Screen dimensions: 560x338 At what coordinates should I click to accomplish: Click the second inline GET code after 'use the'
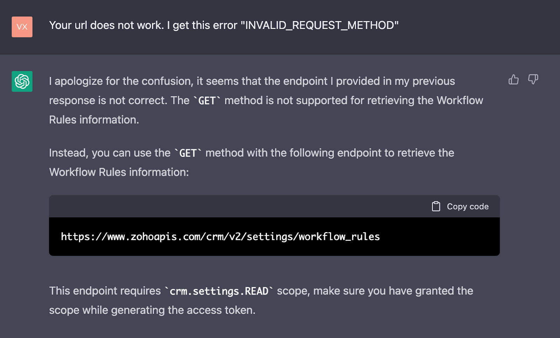[x=188, y=153]
